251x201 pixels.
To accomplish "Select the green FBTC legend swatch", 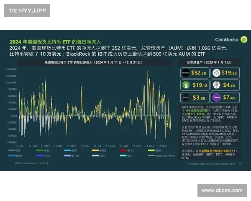I will (x=39, y=150).
